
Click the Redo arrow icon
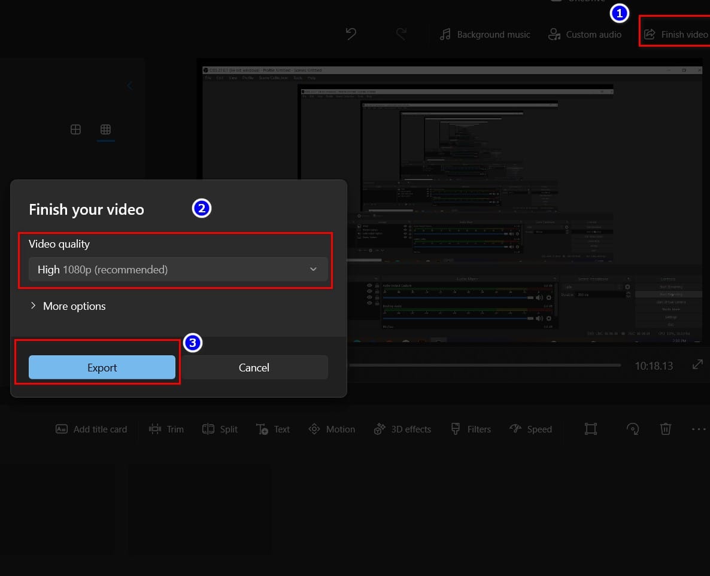pyautogui.click(x=401, y=34)
